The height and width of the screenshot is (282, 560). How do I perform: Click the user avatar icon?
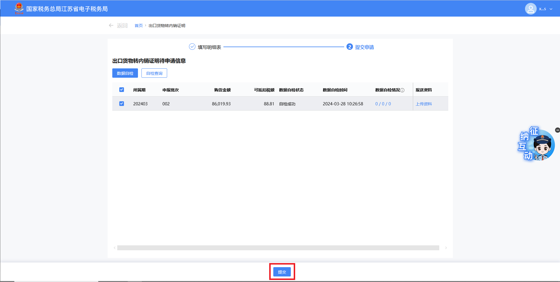pyautogui.click(x=531, y=9)
